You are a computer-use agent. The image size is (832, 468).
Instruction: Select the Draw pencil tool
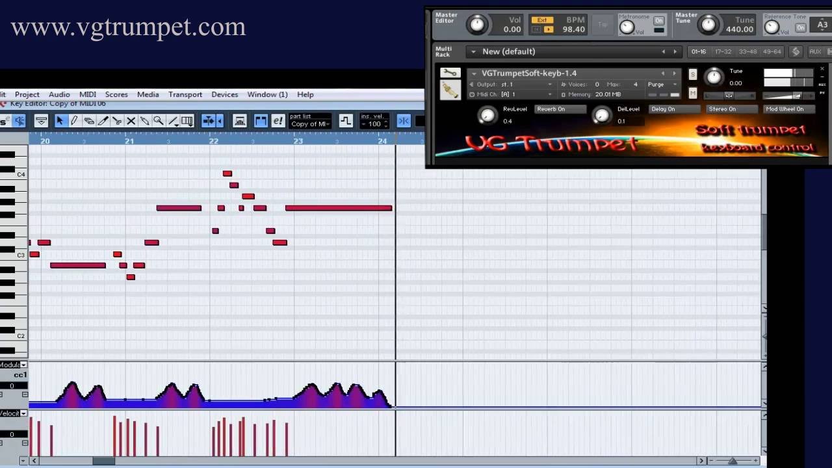click(74, 121)
